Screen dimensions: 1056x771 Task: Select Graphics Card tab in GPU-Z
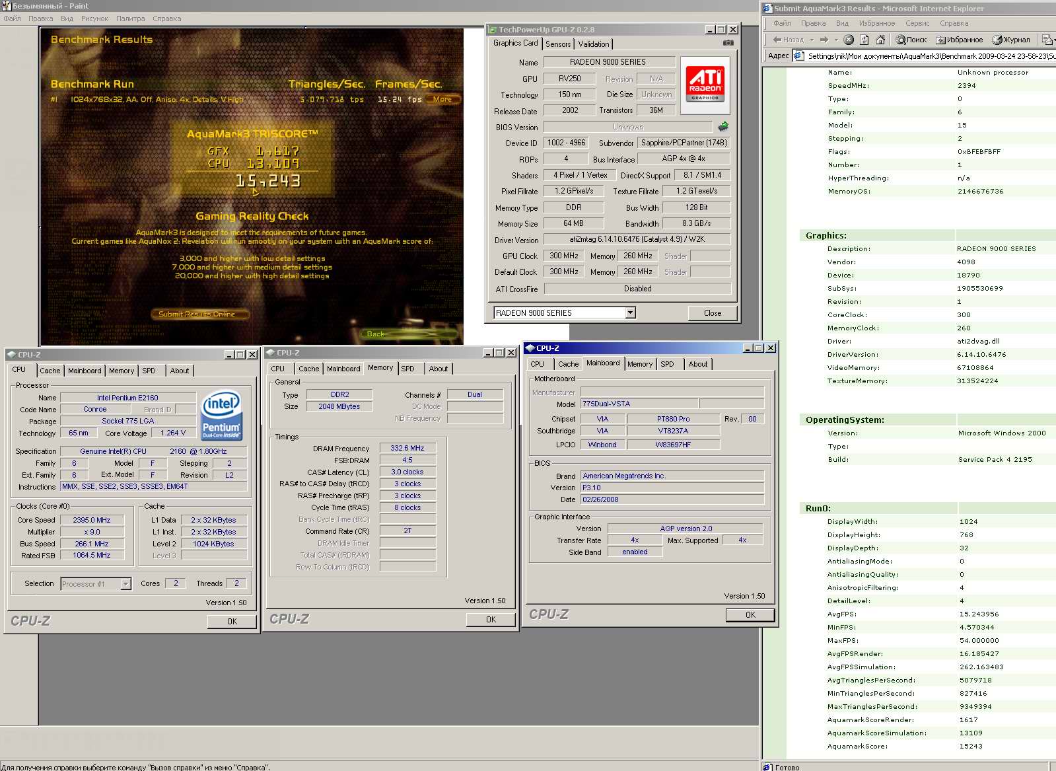pyautogui.click(x=516, y=43)
